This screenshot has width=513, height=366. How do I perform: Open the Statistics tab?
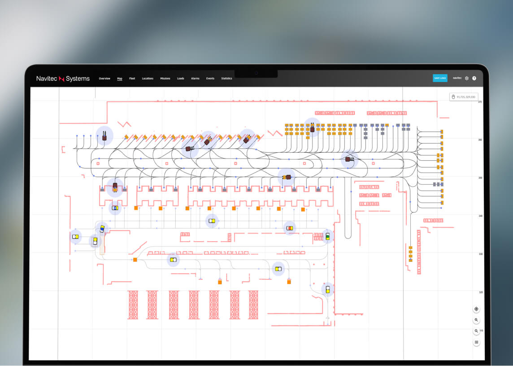226,79
